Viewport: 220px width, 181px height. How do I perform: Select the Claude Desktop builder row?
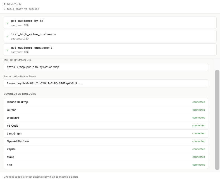(106, 102)
